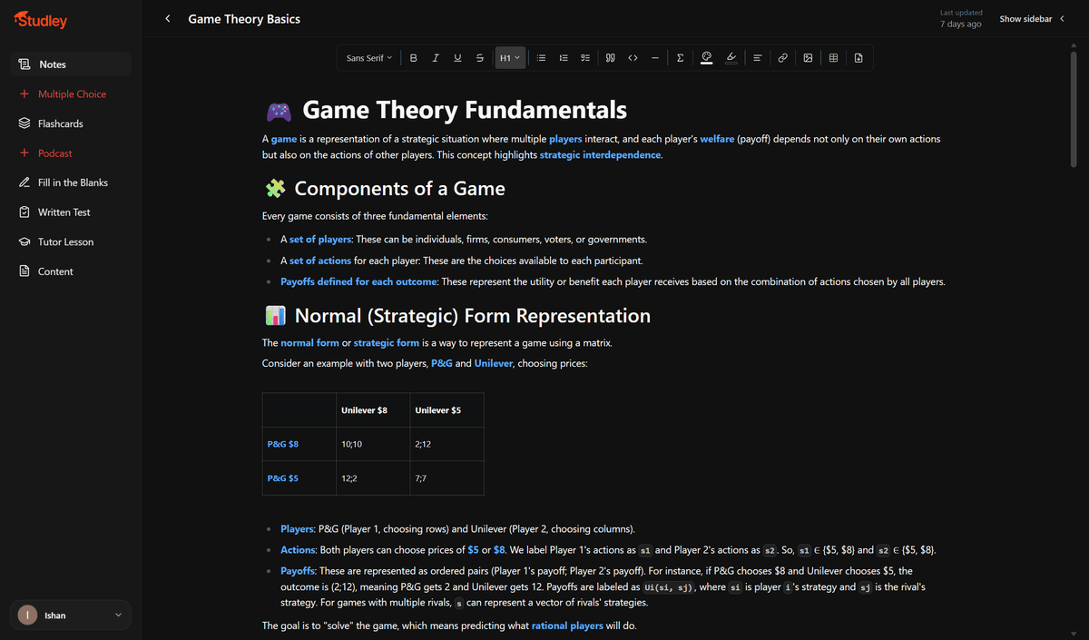This screenshot has width=1089, height=640.
Task: Insert a blockquote
Action: pyautogui.click(x=611, y=58)
